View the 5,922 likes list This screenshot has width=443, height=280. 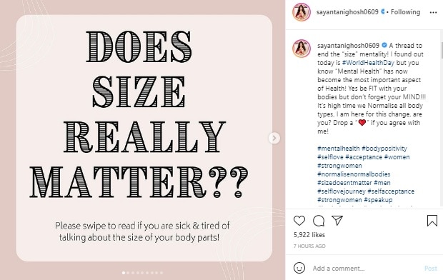pyautogui.click(x=309, y=235)
